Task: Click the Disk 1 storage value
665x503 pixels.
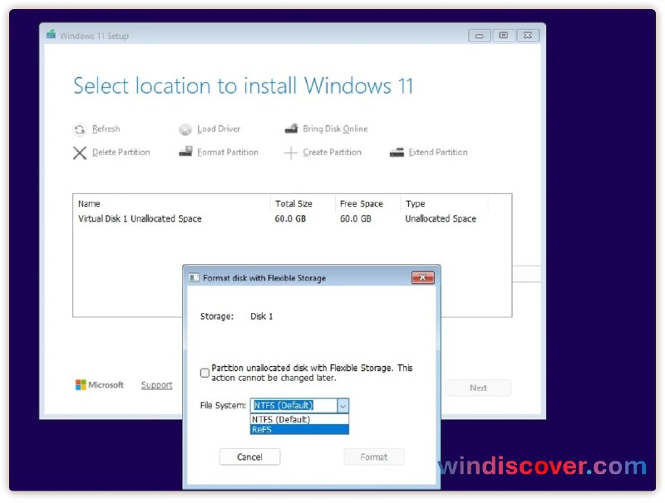Action: coord(262,316)
